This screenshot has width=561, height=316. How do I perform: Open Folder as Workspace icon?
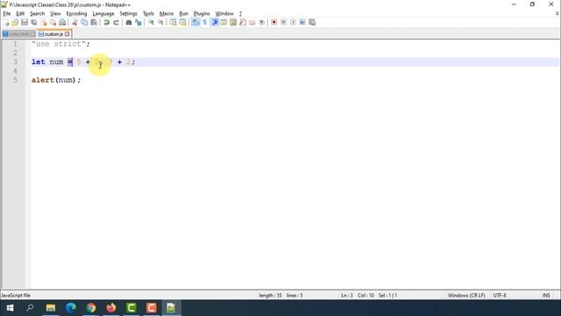click(x=252, y=22)
